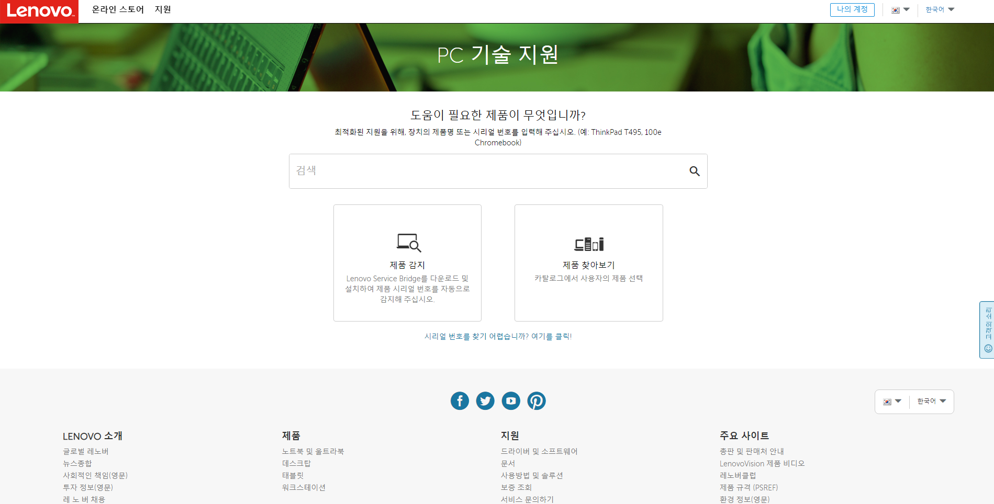Open 레 노 버 채용 link
994x504 pixels.
coord(84,499)
